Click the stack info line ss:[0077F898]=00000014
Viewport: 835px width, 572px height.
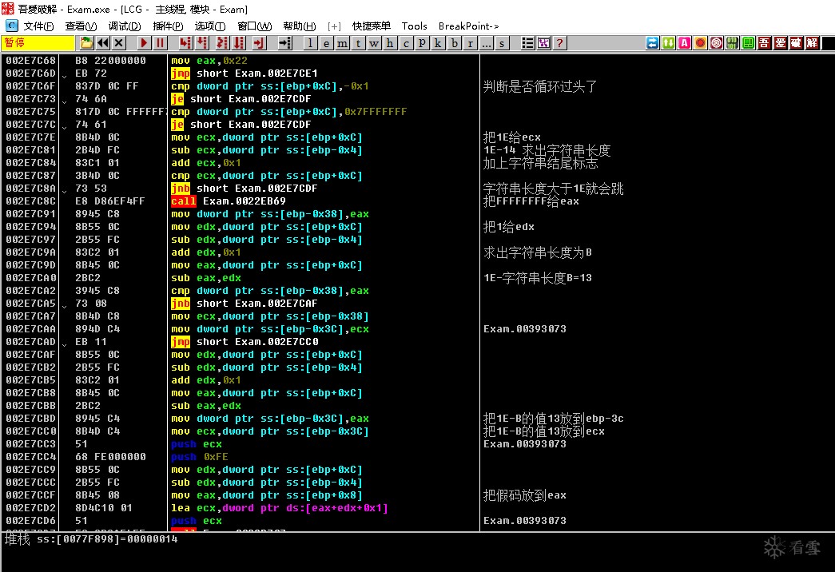coord(92,539)
